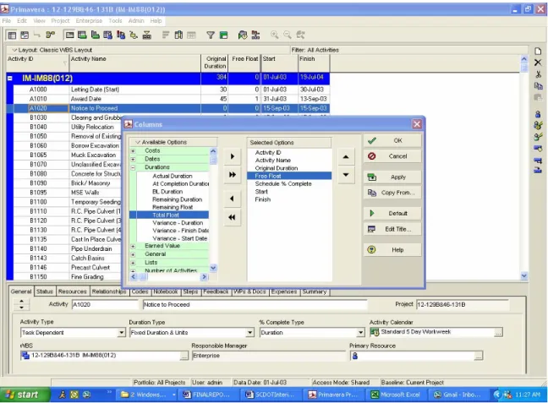Open the Project menu
This screenshot has width=548, height=403.
(x=60, y=21)
